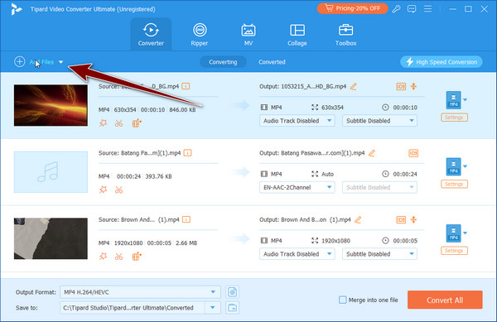Click the register key icon
Screen dimensions: 497x322
point(396,9)
